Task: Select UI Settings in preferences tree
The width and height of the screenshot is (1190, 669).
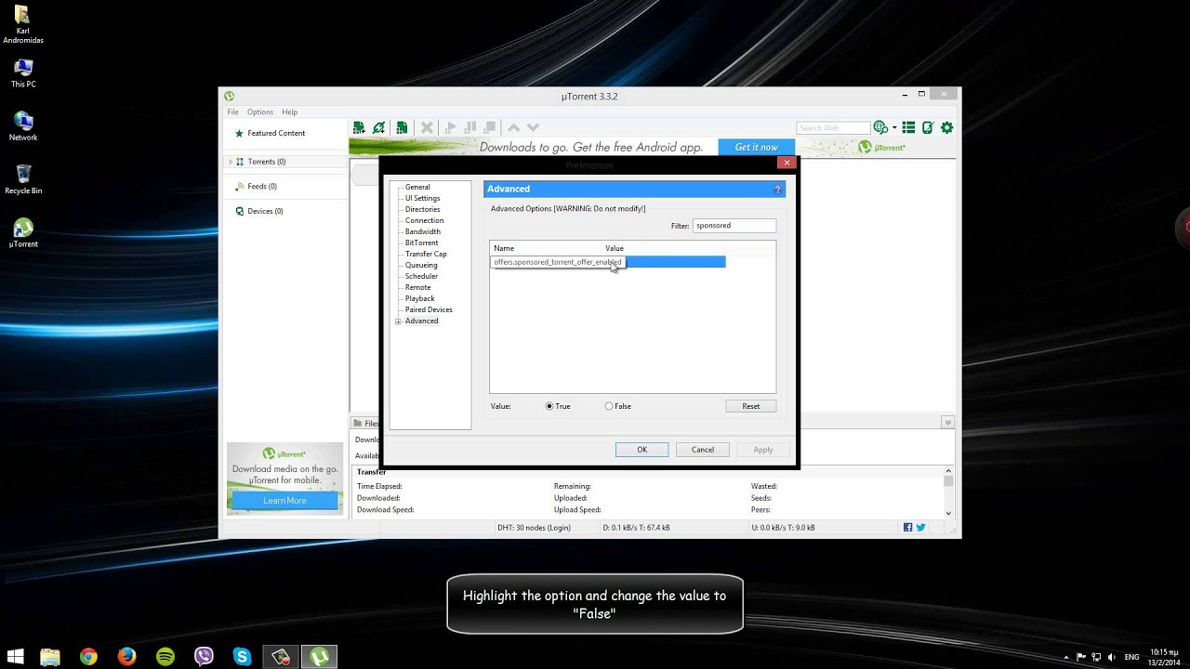Action: [423, 198]
